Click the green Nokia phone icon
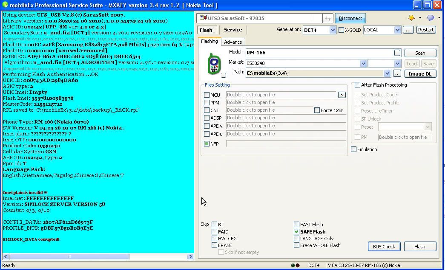 click(214, 64)
